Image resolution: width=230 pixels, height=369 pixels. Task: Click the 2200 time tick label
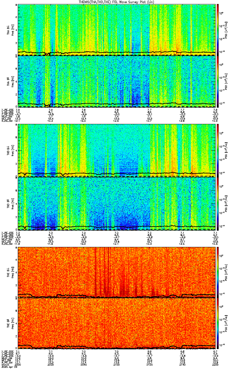pyautogui.click(x=215, y=364)
